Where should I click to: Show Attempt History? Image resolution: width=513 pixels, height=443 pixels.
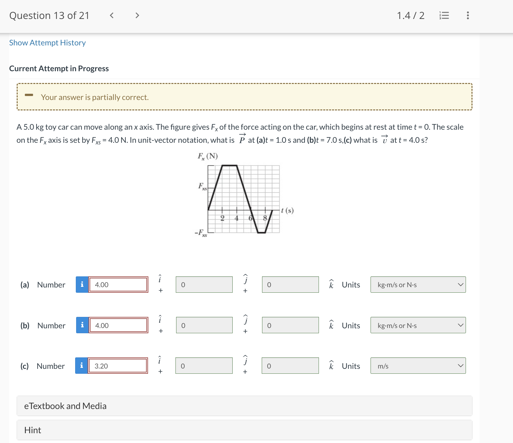tap(47, 42)
